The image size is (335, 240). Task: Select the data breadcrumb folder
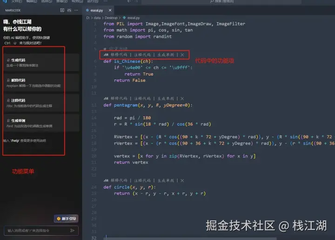point(97,18)
